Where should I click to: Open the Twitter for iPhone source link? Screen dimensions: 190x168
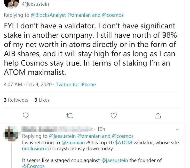pos(76,84)
